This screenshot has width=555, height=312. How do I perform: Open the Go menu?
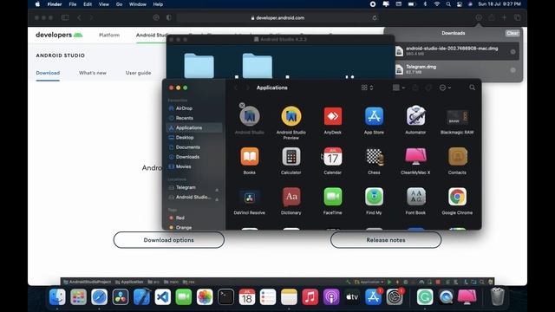(120, 4)
